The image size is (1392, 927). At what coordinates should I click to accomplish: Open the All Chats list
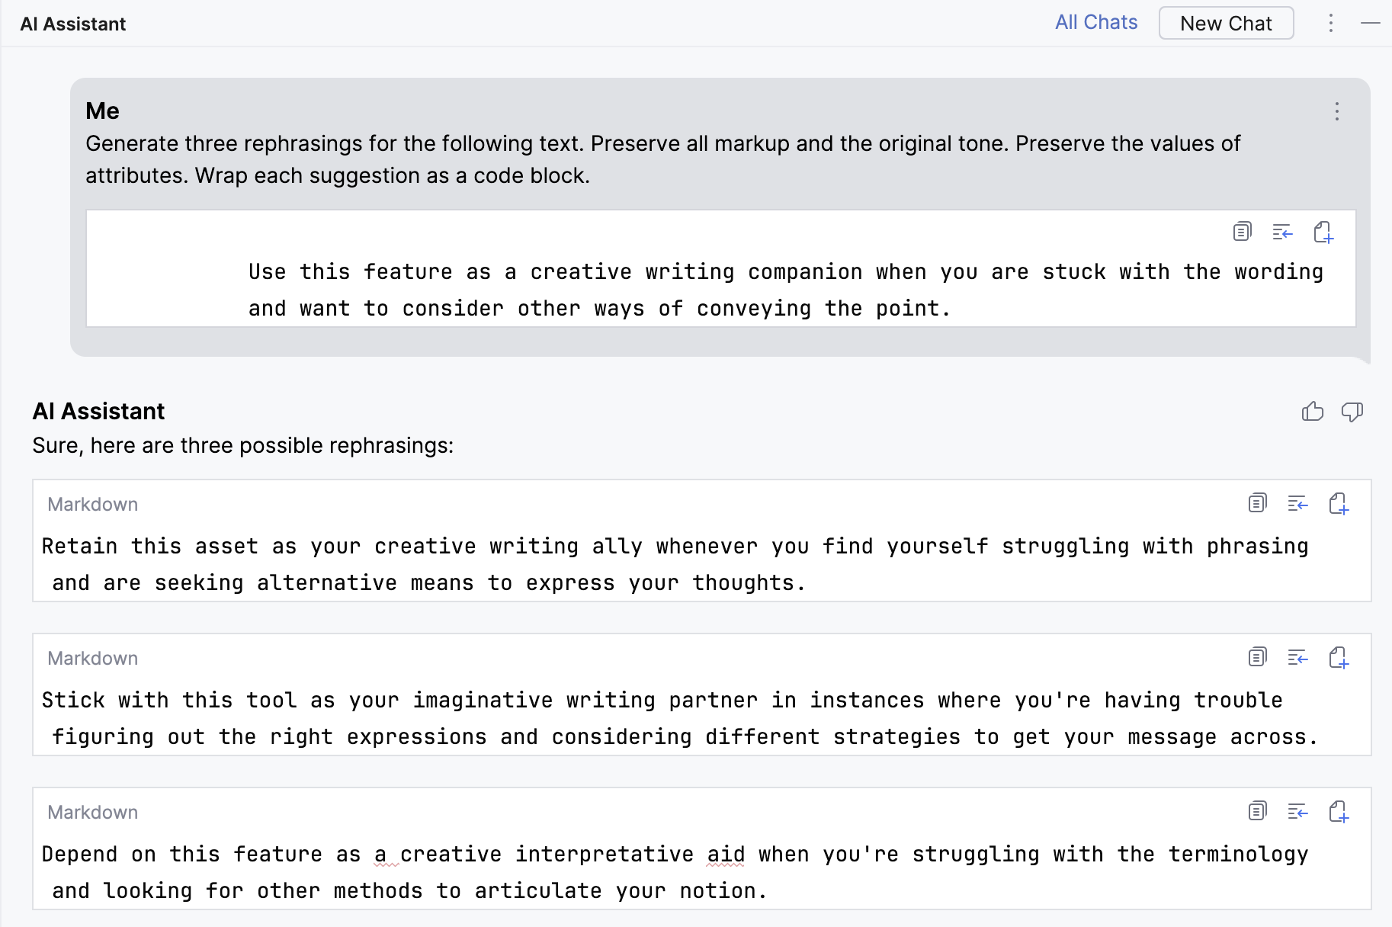click(x=1095, y=23)
